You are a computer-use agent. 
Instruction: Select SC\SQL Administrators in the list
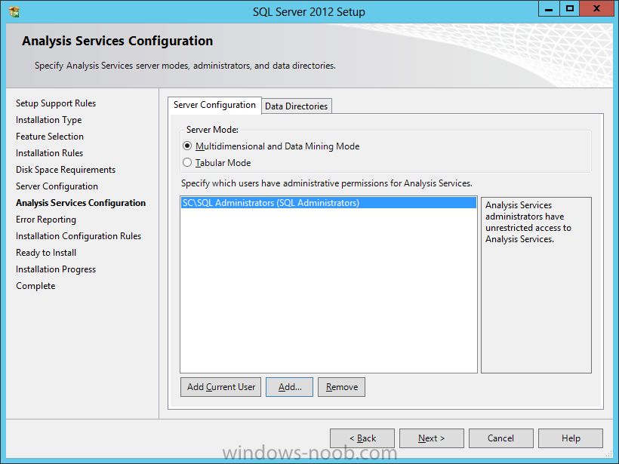click(328, 203)
